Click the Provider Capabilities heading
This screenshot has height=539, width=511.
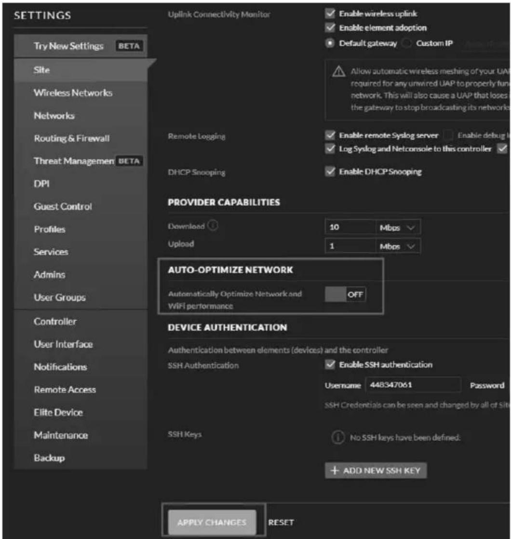point(224,202)
